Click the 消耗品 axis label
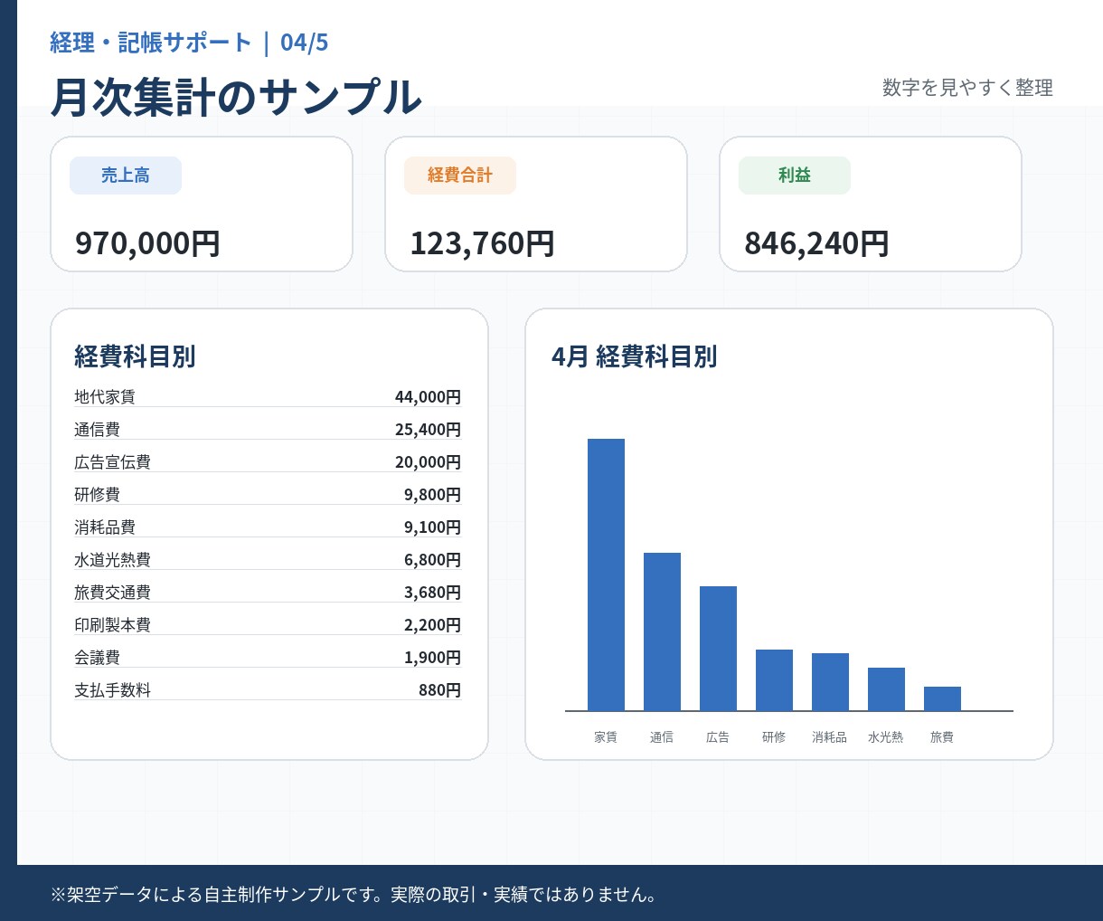Viewport: 1103px width, 921px height. [x=830, y=737]
